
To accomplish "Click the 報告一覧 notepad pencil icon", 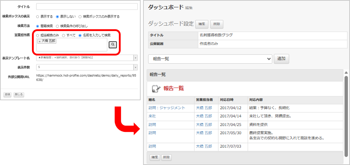I will point(156,89).
